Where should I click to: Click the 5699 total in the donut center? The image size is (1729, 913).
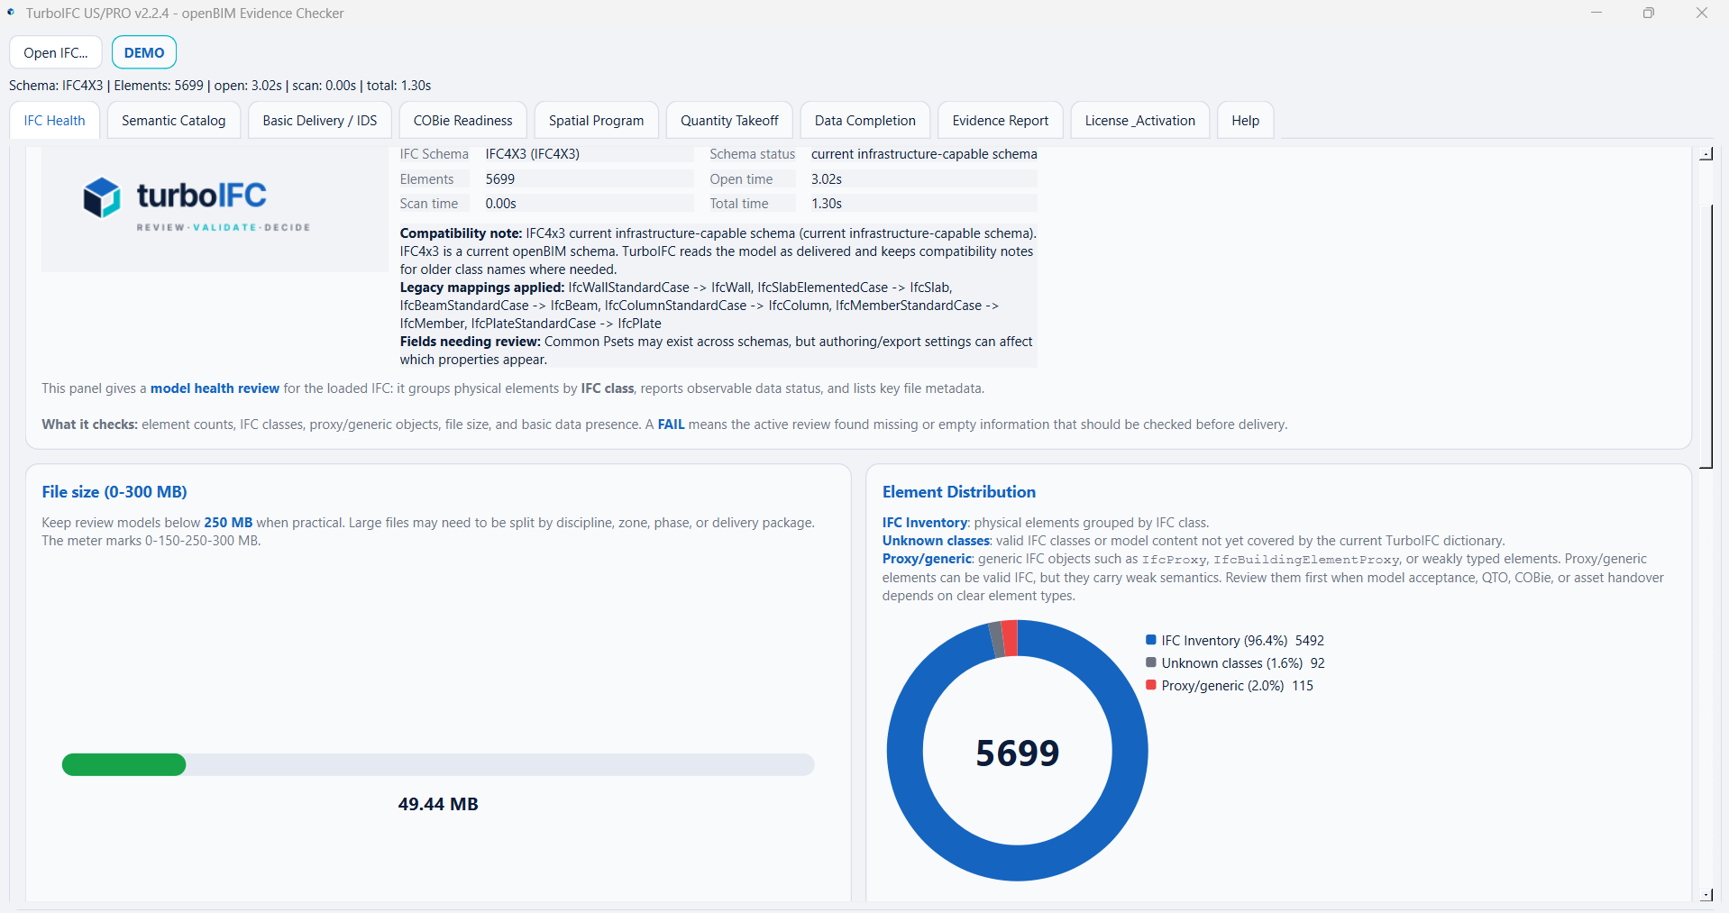coord(1018,753)
